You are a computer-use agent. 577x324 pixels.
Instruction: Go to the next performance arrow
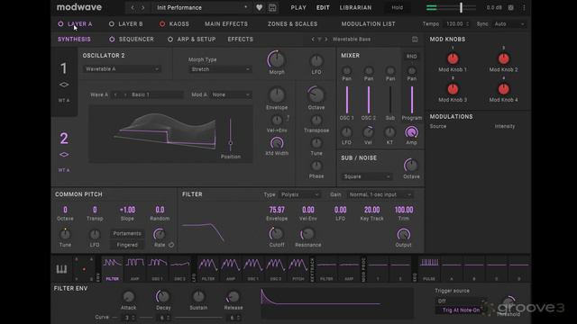coord(142,7)
